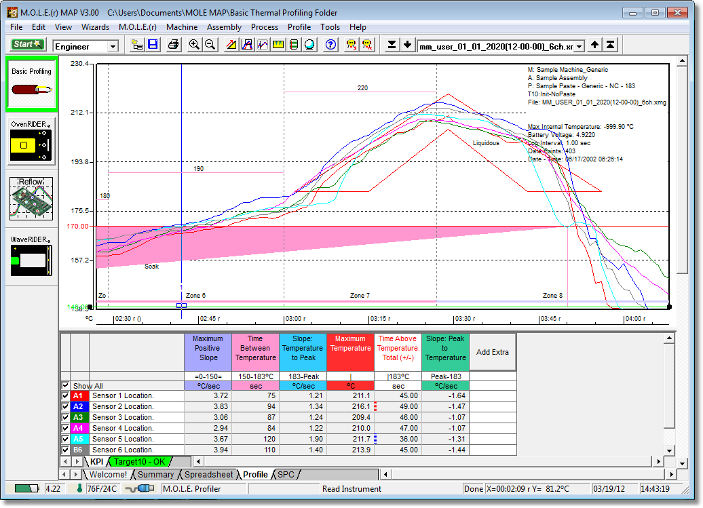Viewport: 703px width, 508px height.
Task: Click the Add Extra column button
Action: [492, 352]
